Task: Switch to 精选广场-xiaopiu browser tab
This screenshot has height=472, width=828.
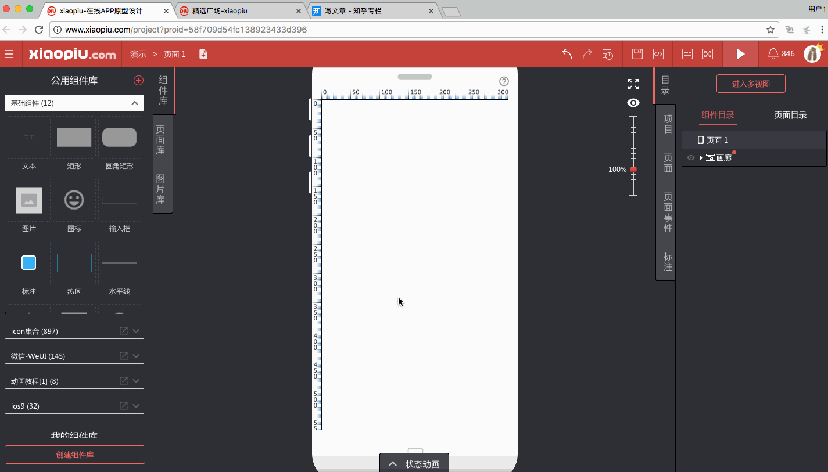Action: coord(241,10)
